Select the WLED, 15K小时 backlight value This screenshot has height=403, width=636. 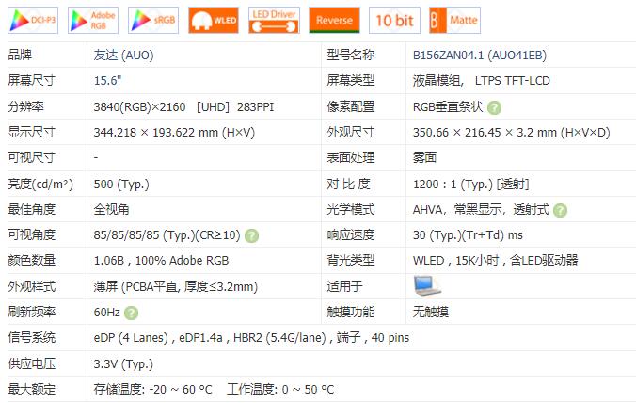pyautogui.click(x=495, y=260)
